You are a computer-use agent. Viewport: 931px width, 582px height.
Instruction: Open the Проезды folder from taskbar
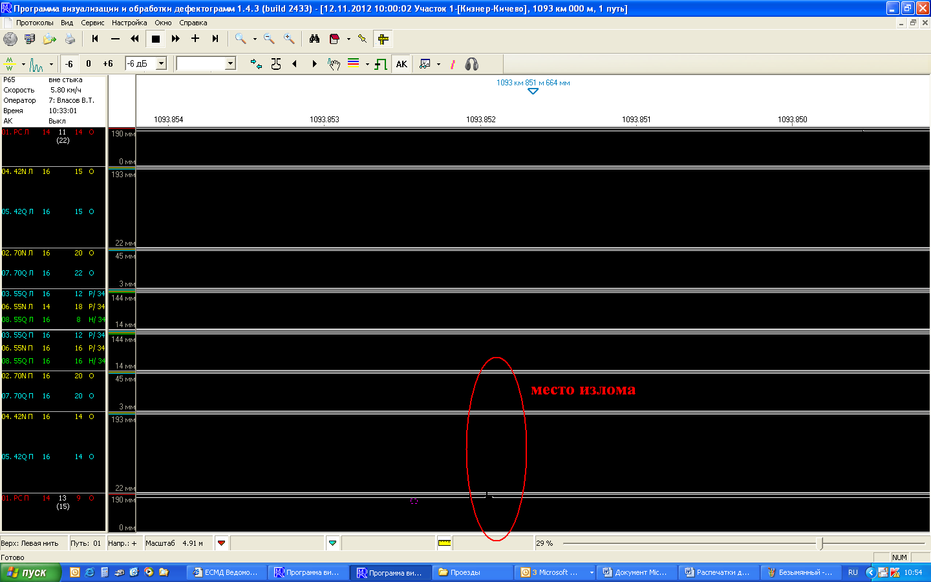coord(473,572)
